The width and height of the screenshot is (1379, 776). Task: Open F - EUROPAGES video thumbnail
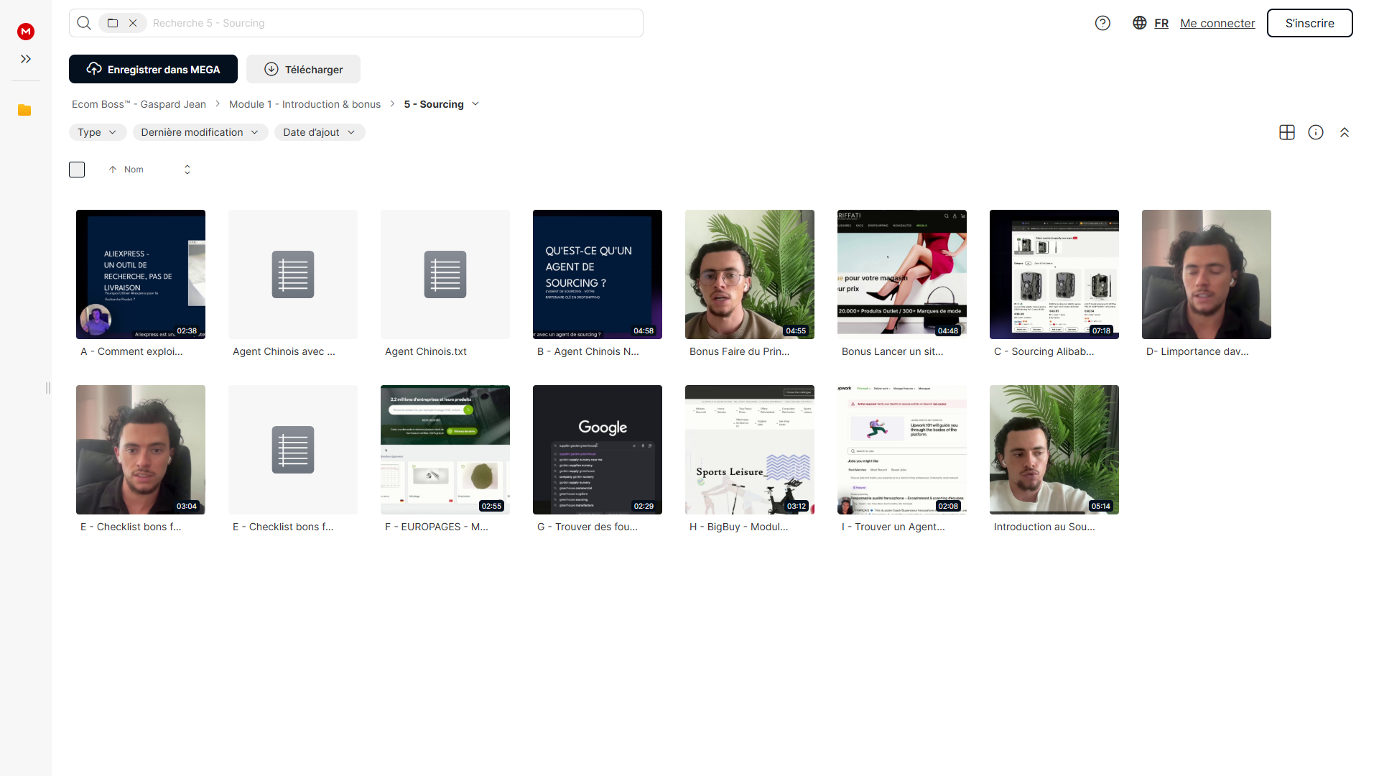coord(445,450)
